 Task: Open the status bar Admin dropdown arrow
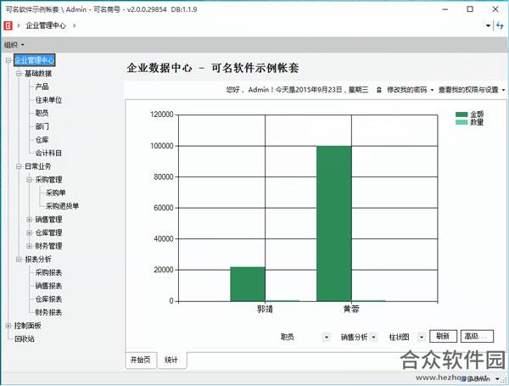point(497,378)
